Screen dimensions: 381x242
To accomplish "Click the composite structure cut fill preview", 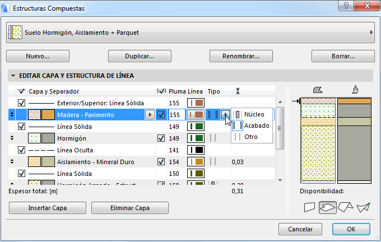I will click(x=318, y=141).
